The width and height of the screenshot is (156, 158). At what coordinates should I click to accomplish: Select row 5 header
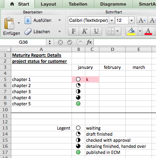click(5, 79)
